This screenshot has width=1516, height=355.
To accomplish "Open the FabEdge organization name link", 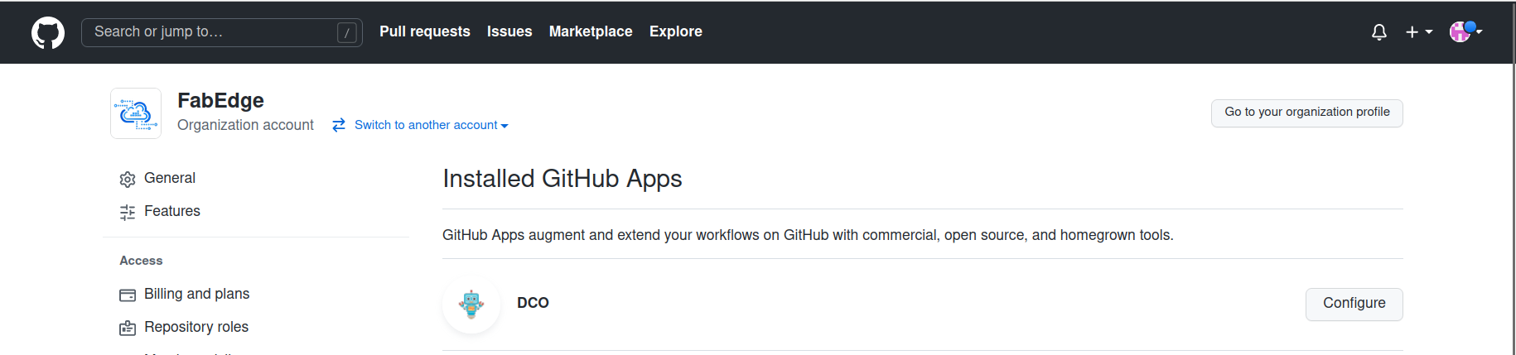I will [x=220, y=100].
